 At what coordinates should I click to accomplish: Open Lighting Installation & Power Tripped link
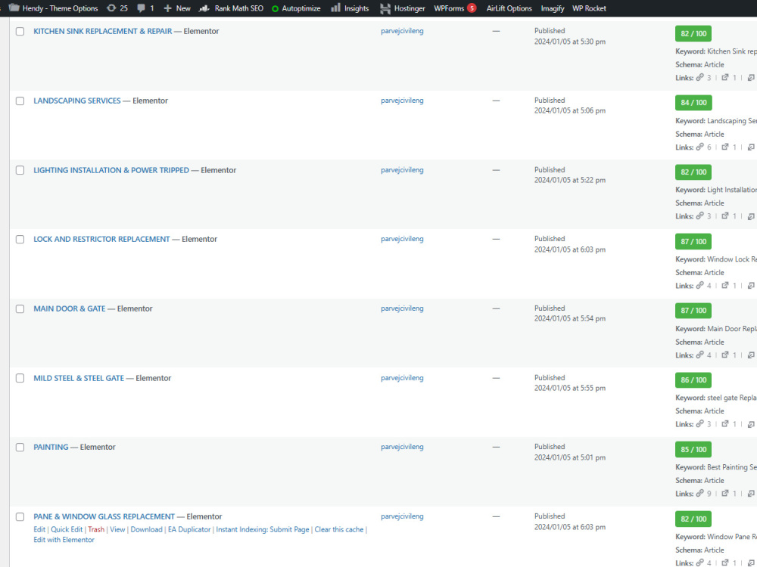pyautogui.click(x=111, y=169)
